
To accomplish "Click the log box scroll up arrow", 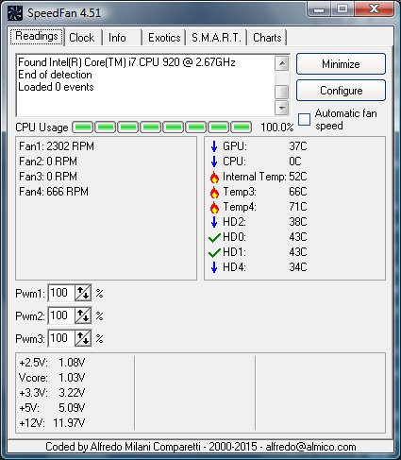I will pyautogui.click(x=282, y=63).
